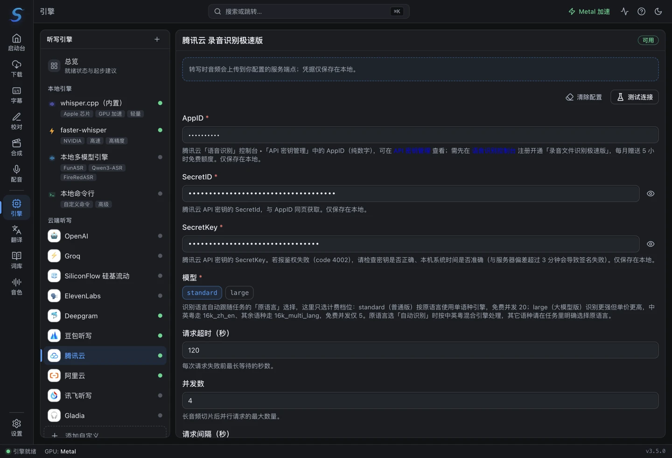Reveal SecretID with the eye icon
Viewport: 672px width, 458px height.
click(651, 194)
